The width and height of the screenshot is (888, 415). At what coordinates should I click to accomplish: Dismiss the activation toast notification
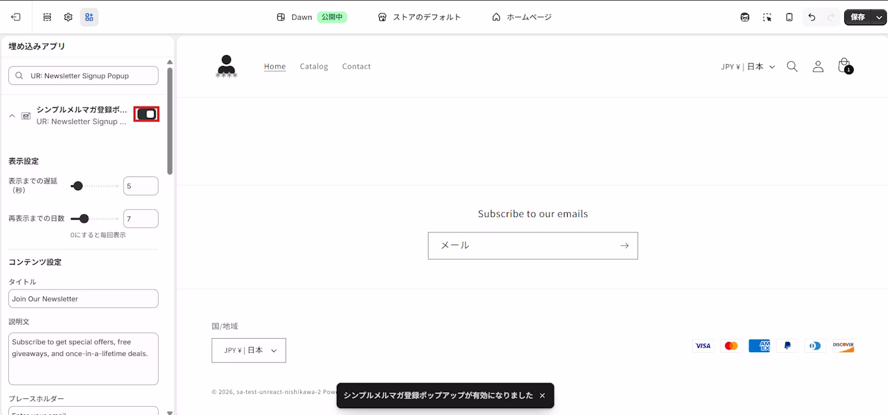(542, 395)
